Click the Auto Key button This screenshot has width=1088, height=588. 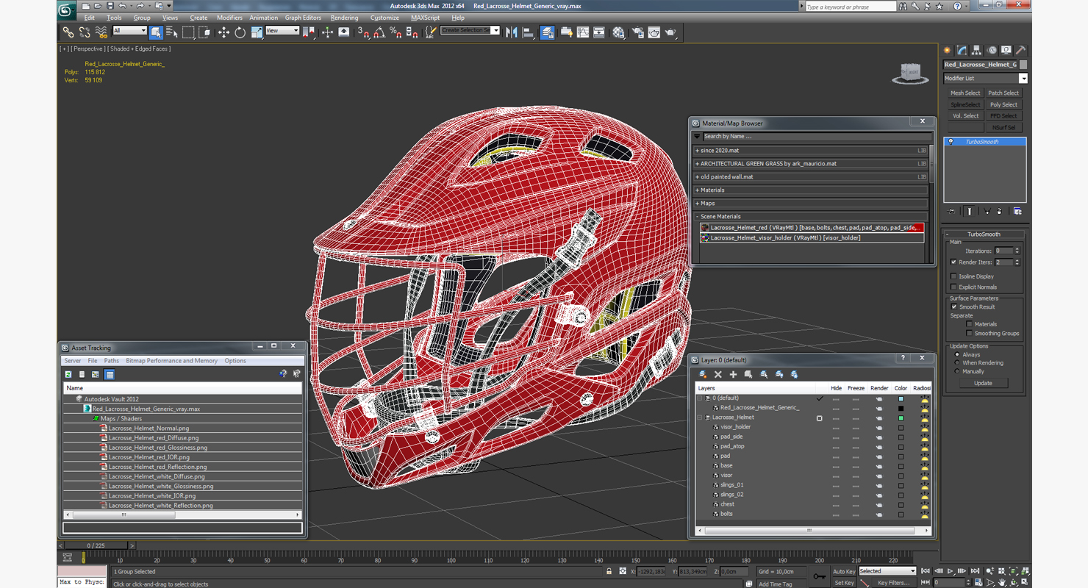tap(844, 571)
